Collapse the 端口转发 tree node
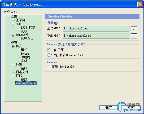The width and height of the screenshot is (144, 114). pos(13,35)
